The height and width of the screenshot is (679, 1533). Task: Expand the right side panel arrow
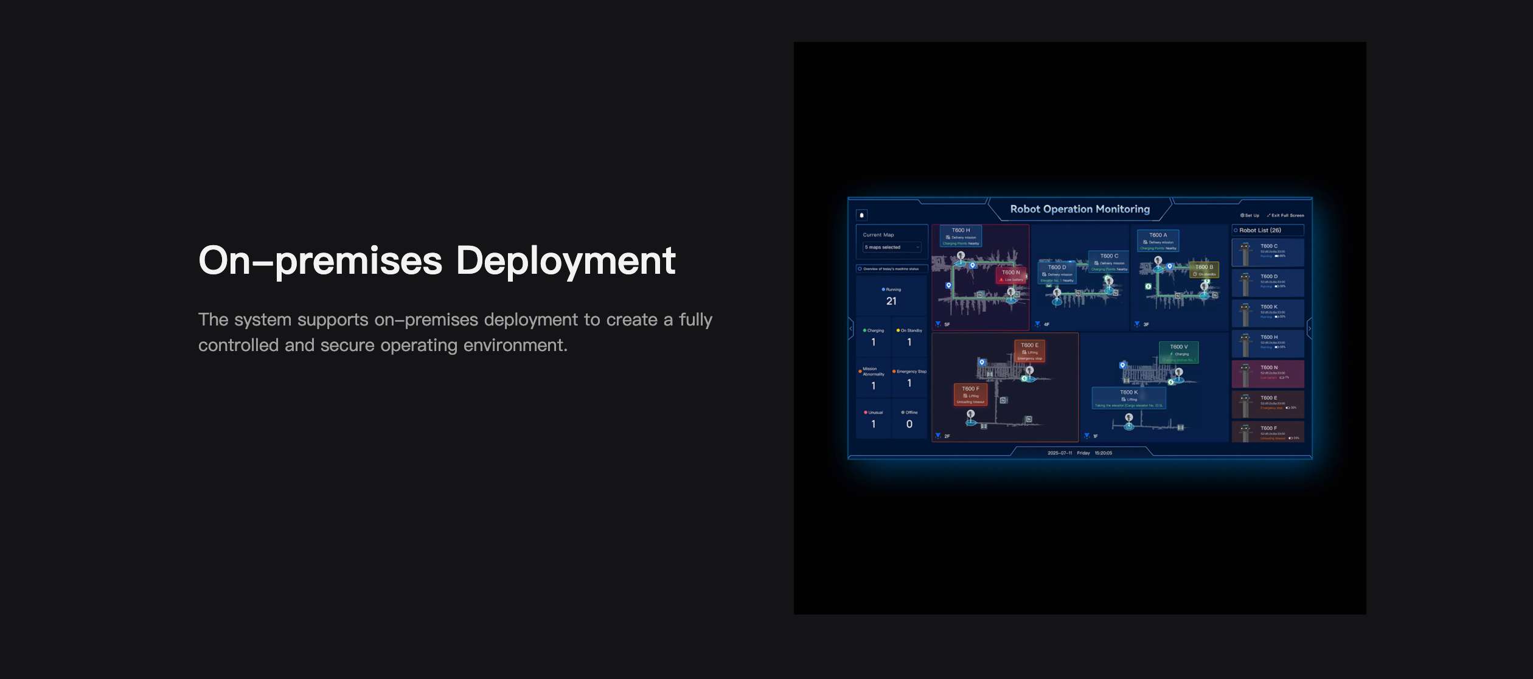pos(1309,329)
